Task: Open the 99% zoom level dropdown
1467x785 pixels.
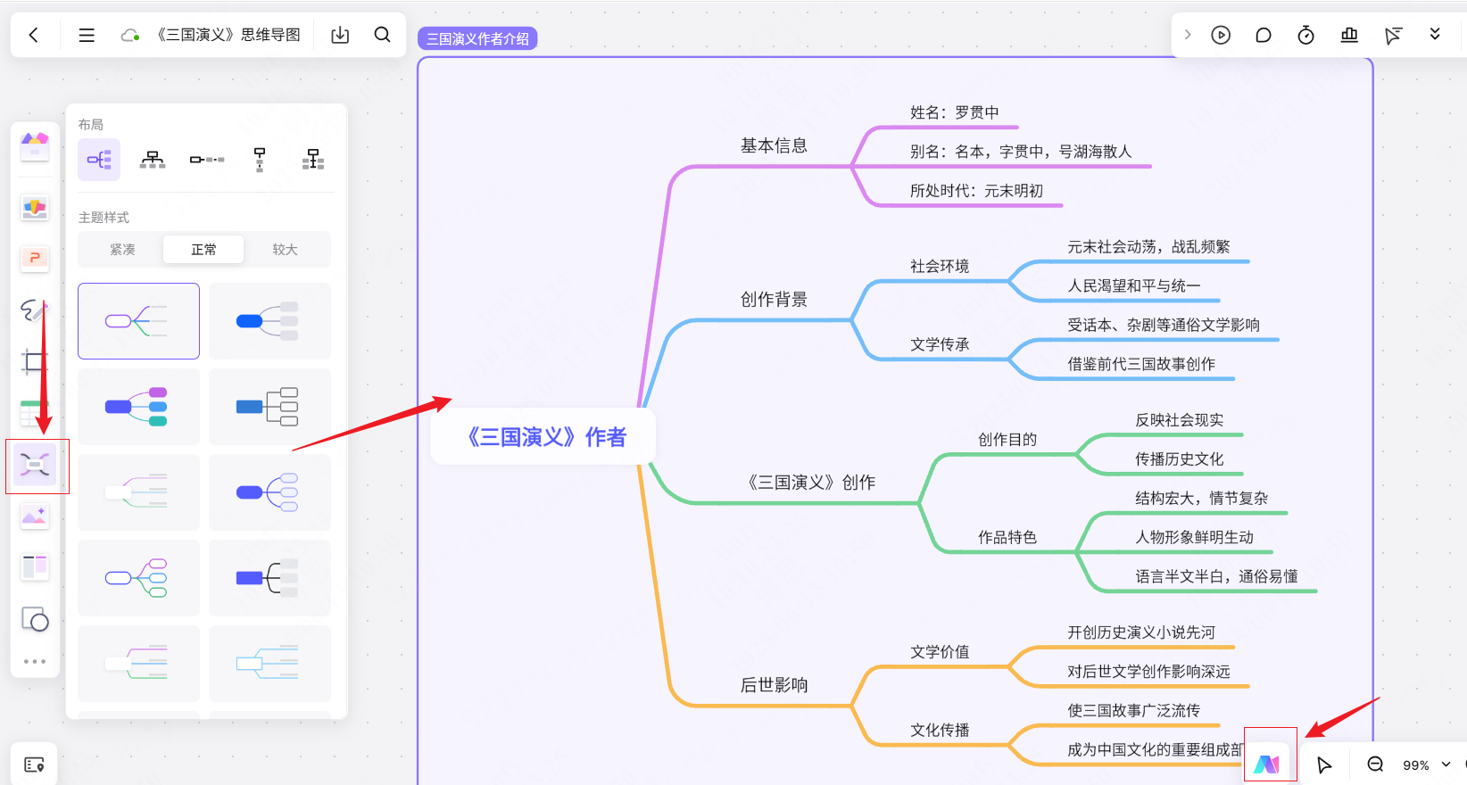Action: tap(1427, 765)
